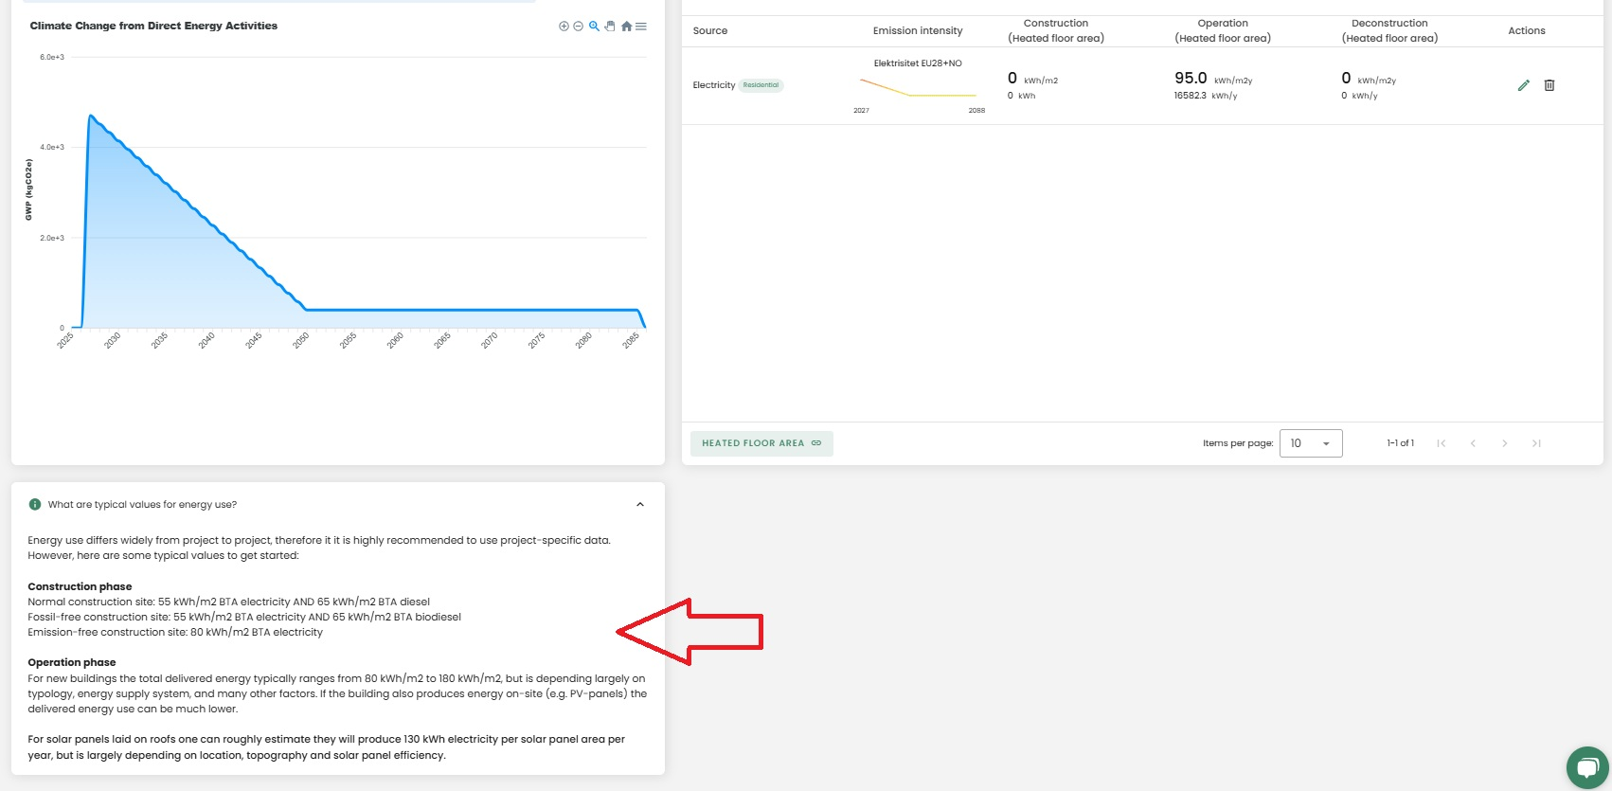Reset chart zoom with home icon
1612x791 pixels.
coord(626,27)
